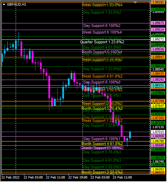This screenshot has height=182, width=167.
Task: Click the cyan 1.88151 price tag
Action: coord(158,85)
